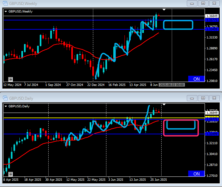Toggle the ON button in Daily chart
Screen dimensions: 222x187
tap(196, 174)
